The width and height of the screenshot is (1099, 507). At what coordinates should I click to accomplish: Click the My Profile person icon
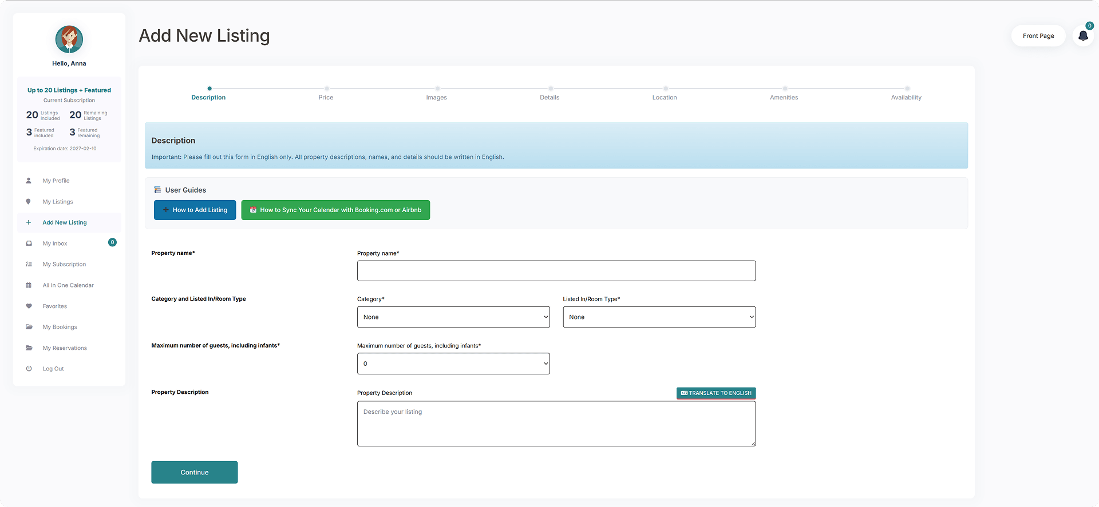pos(29,181)
